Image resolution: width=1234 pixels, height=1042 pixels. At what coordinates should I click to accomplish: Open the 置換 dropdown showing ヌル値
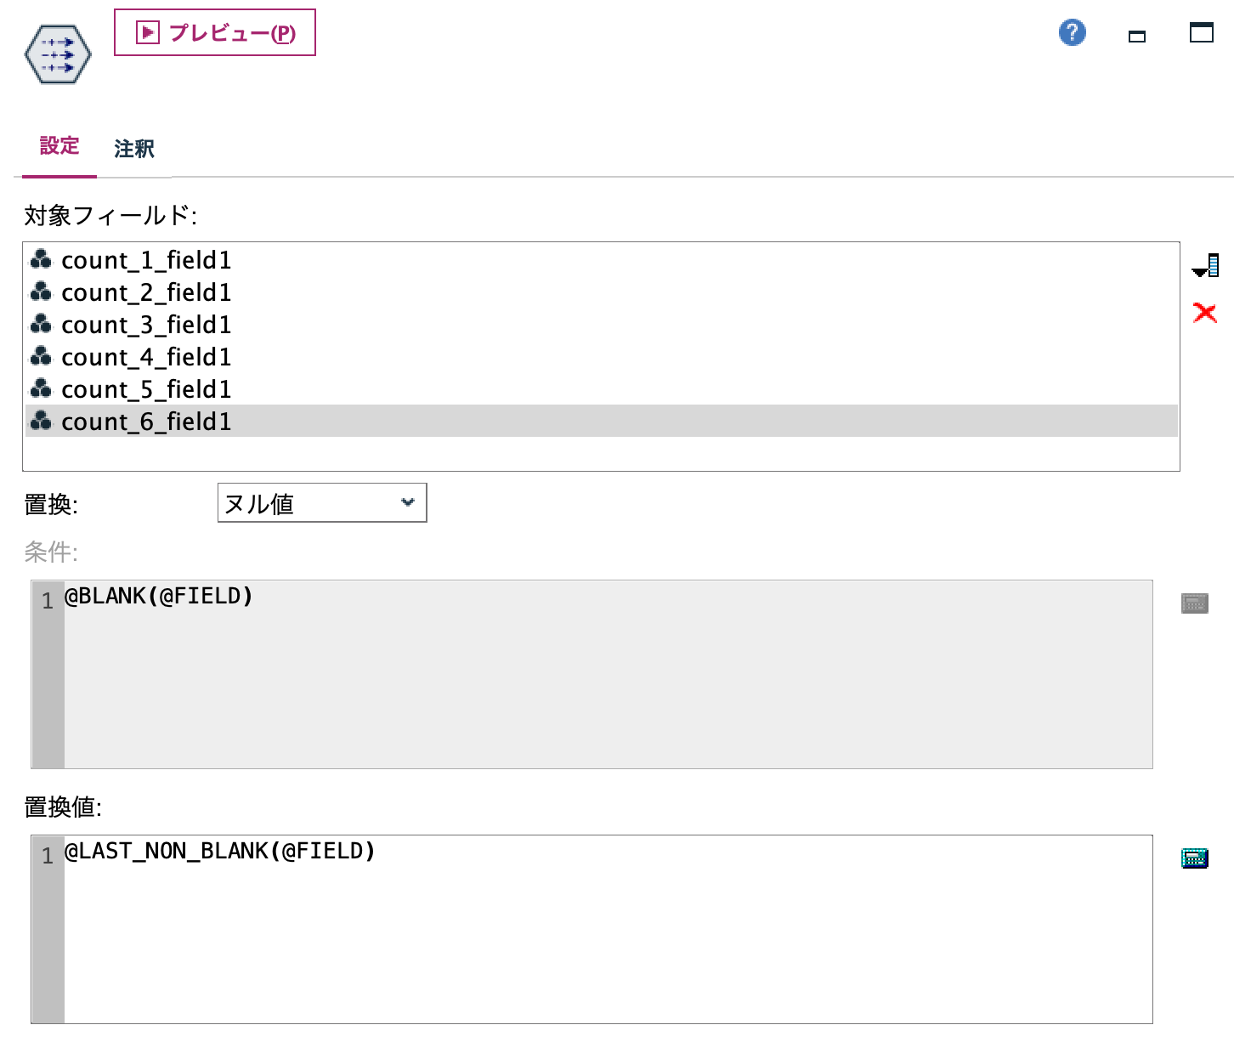[x=322, y=503]
